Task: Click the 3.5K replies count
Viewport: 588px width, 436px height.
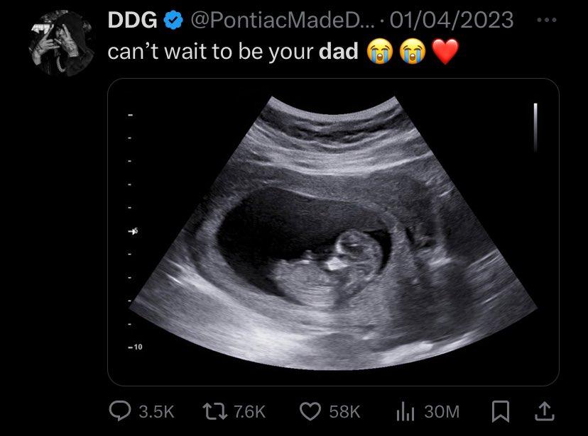Action: tap(156, 412)
